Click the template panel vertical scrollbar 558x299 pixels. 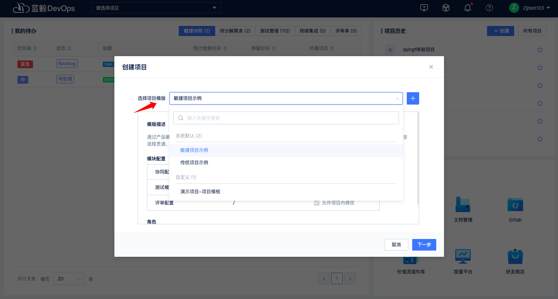(418, 158)
